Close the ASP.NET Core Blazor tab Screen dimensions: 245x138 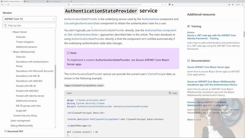coord(22,2)
